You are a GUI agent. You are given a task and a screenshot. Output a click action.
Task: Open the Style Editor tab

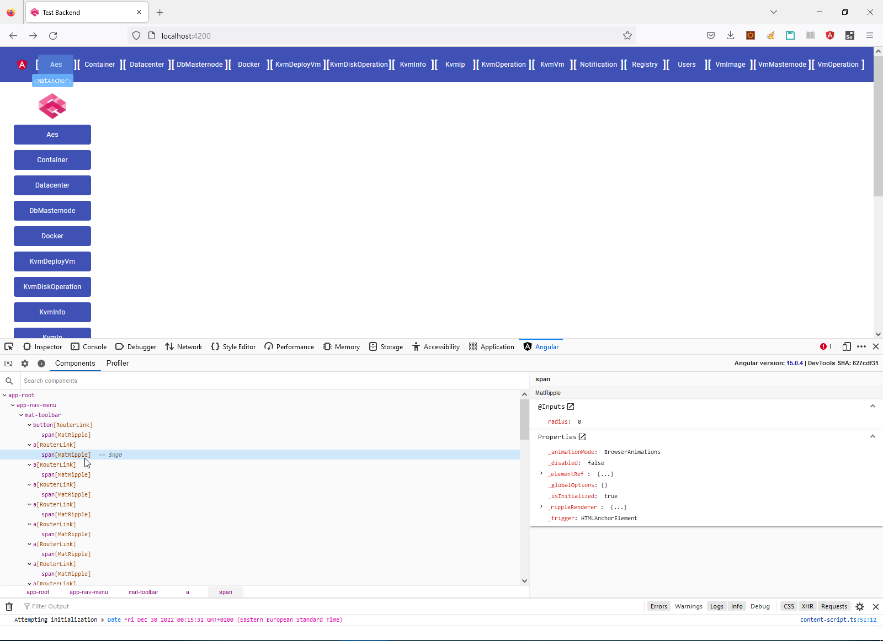click(233, 346)
